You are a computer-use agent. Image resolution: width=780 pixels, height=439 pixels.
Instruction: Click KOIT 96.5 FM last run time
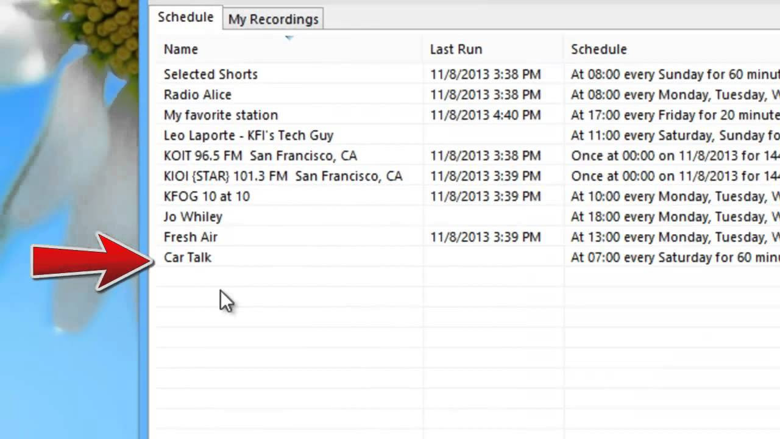point(486,155)
